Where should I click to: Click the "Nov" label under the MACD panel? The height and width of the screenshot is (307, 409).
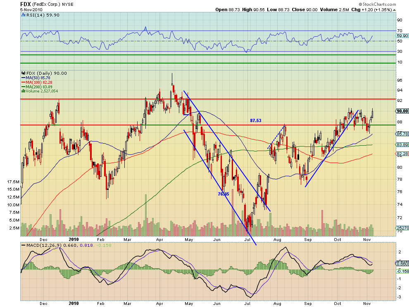coord(367,304)
